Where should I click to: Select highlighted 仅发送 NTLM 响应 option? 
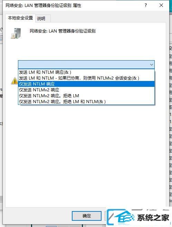point(86,84)
